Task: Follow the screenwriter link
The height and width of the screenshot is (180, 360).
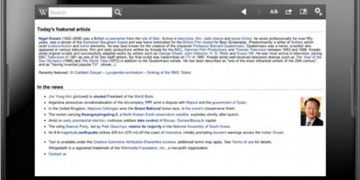Action: point(115,38)
